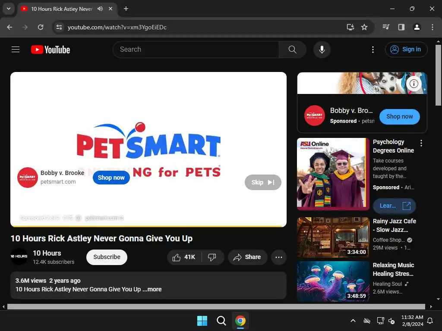Open YouTube settings three-dot menu
Screen dimensions: 442x331
coord(373,50)
